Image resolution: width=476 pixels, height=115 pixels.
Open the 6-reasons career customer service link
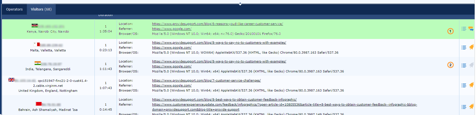coord(217,24)
